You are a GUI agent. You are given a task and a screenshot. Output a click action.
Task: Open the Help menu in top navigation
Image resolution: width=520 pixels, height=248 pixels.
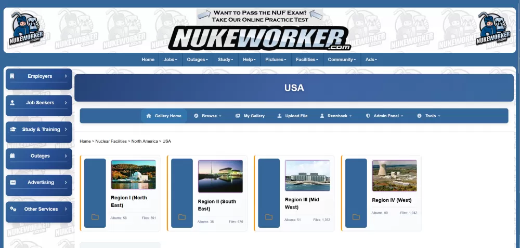pos(250,60)
